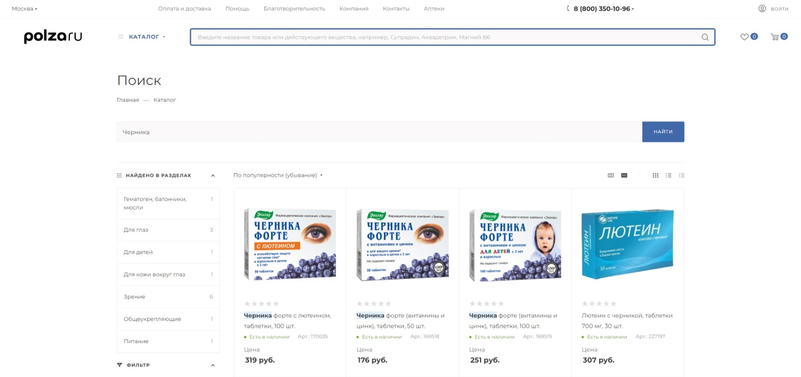
Task: Open Черника форте для детей product image
Action: pos(515,245)
